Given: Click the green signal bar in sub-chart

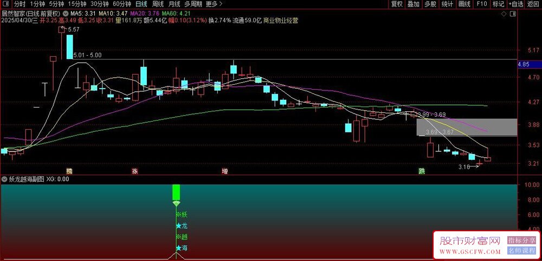Looking at the screenshot, I should click(x=176, y=192).
